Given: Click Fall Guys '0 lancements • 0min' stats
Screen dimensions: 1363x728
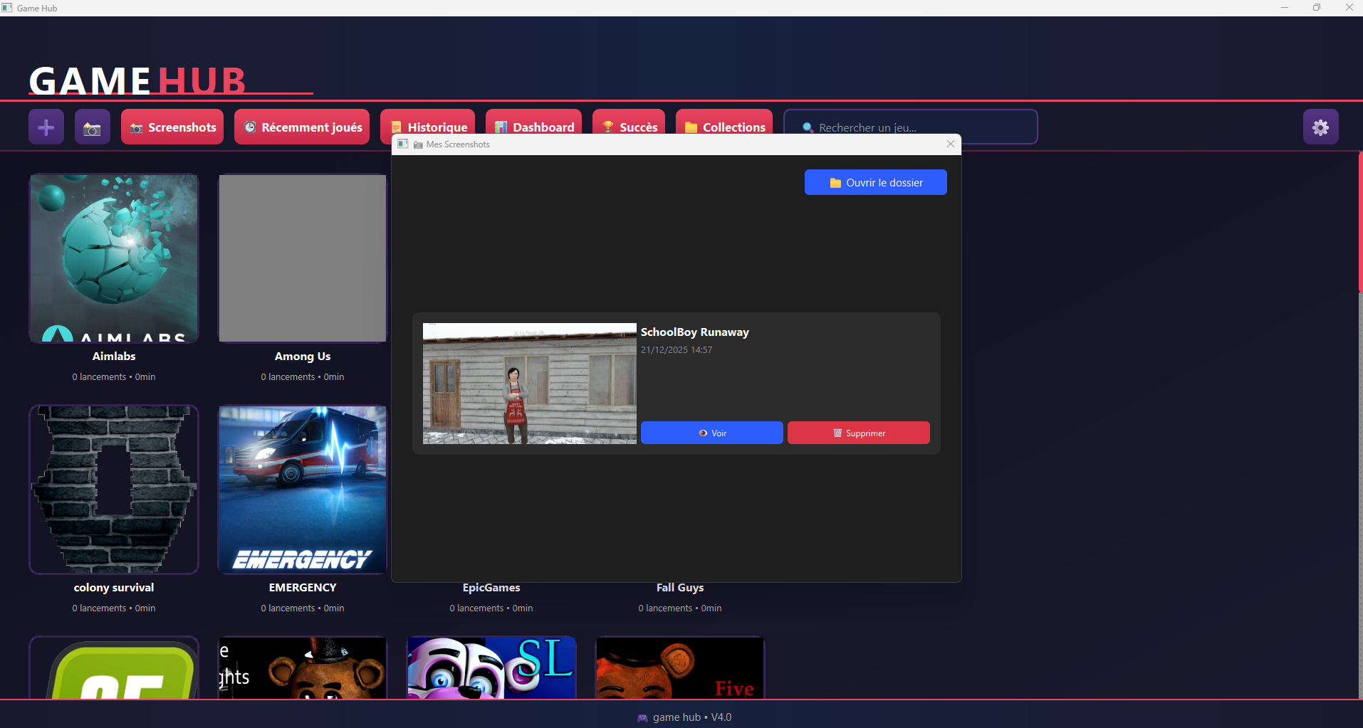Looking at the screenshot, I should point(680,608).
